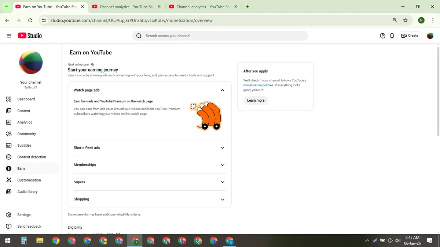Open Analytics in the sidebar
Viewport: 440px width, 247px height.
point(31,122)
